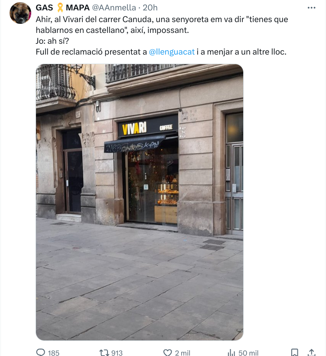Image resolution: width=326 pixels, height=356 pixels.
Task: Click the 50 mil views count
Action: click(x=248, y=353)
